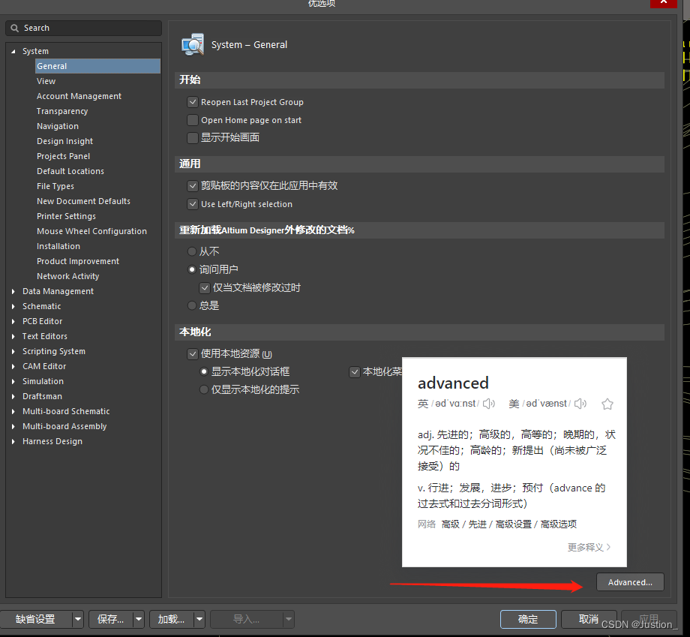This screenshot has width=690, height=637.
Task: Select 仅显示本地化的提示 radio option
Action: click(x=204, y=389)
